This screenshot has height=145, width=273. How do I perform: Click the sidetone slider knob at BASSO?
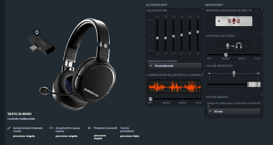point(226,55)
